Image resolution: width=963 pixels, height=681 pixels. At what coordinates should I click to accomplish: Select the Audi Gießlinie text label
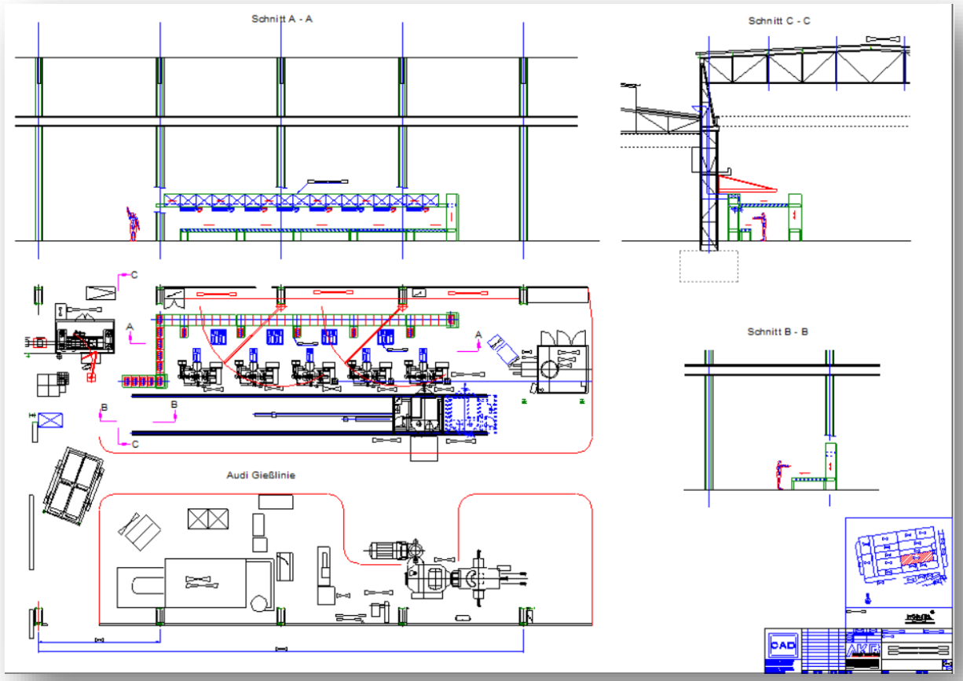261,475
